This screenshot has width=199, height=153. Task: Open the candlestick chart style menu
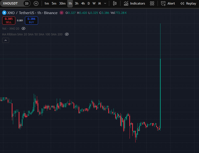pos(115,4)
